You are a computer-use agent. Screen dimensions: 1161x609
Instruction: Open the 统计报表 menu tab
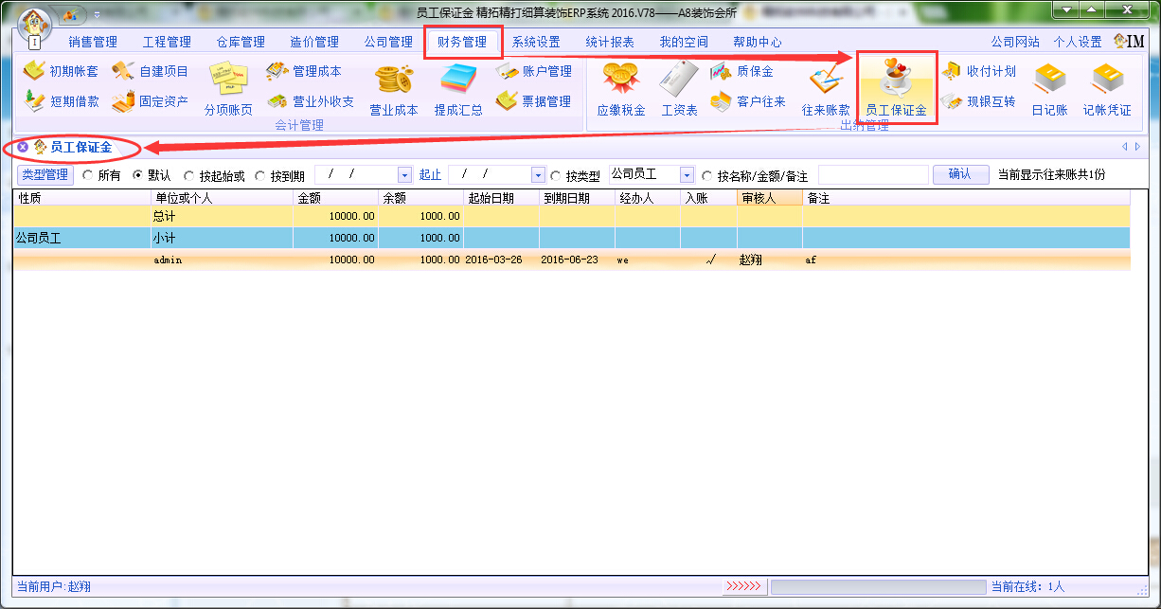[x=610, y=42]
